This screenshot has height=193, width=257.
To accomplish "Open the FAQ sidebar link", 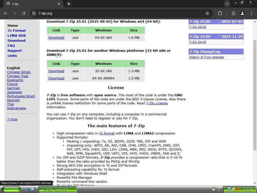I will click(x=11, y=46).
